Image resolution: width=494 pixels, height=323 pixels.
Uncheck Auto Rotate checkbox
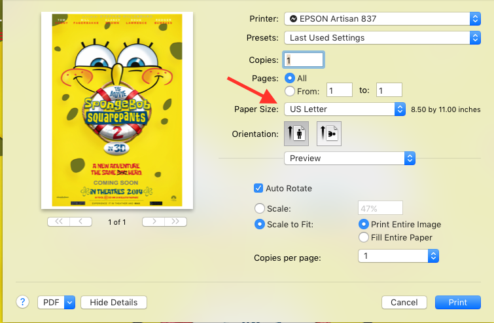point(258,188)
